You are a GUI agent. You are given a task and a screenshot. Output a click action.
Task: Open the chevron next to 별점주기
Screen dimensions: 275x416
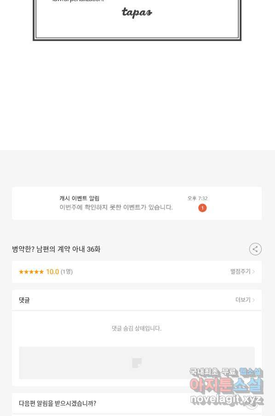pos(253,272)
